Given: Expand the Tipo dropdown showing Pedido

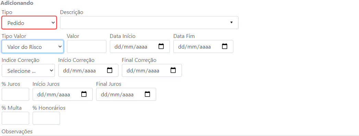Looking at the screenshot, I should coord(29,23).
